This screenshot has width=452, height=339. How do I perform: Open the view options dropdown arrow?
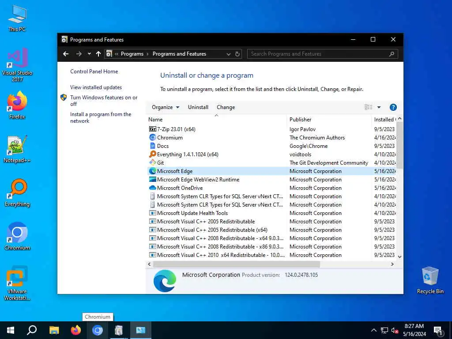pos(379,107)
